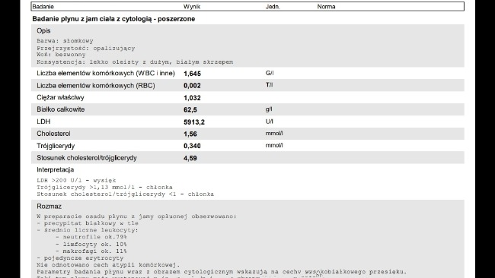Click the 'LDH' row label

43,122
